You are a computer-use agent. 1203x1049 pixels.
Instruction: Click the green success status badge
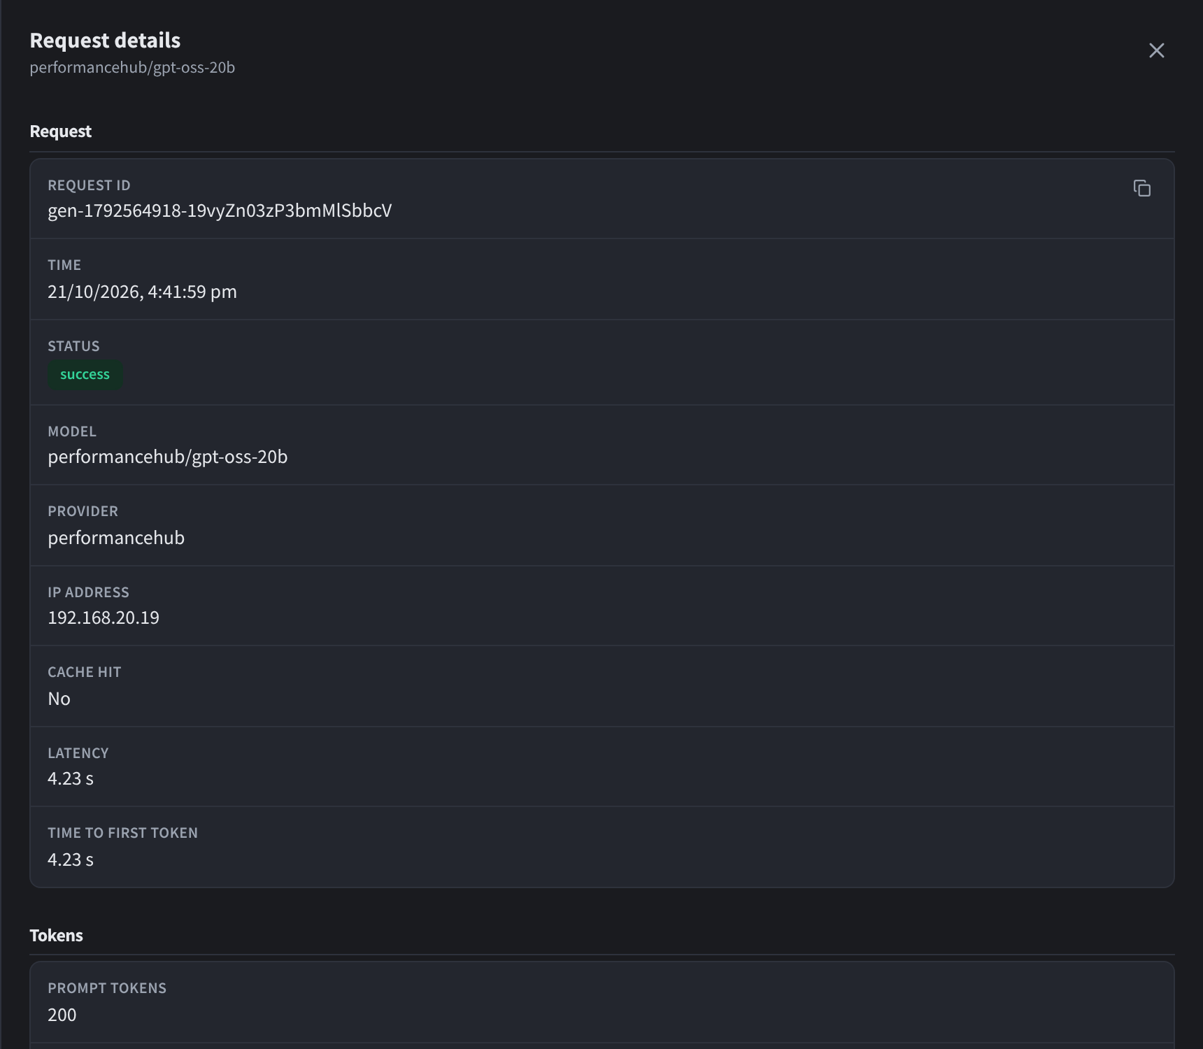pyautogui.click(x=85, y=374)
